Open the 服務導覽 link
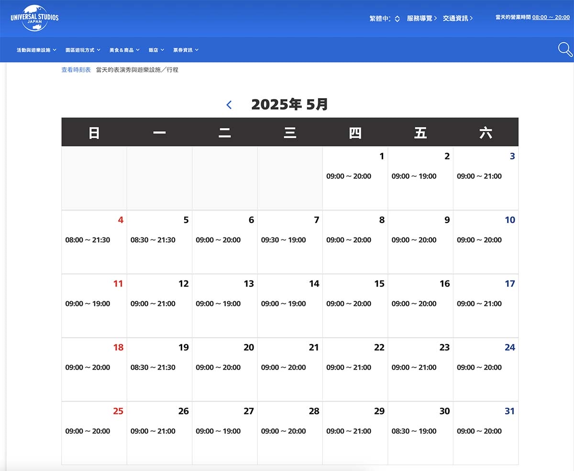This screenshot has width=574, height=471. pyautogui.click(x=422, y=18)
